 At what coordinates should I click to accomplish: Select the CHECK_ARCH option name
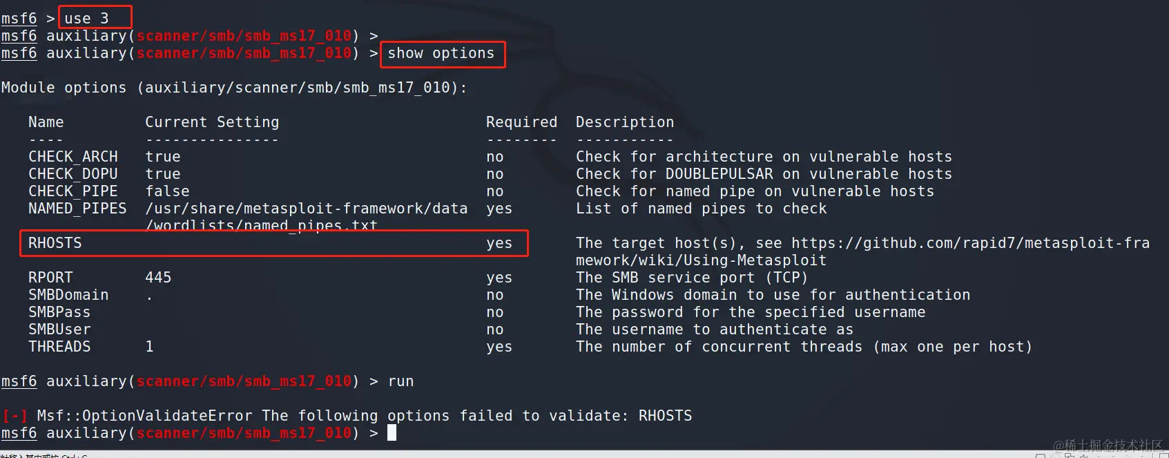[73, 157]
